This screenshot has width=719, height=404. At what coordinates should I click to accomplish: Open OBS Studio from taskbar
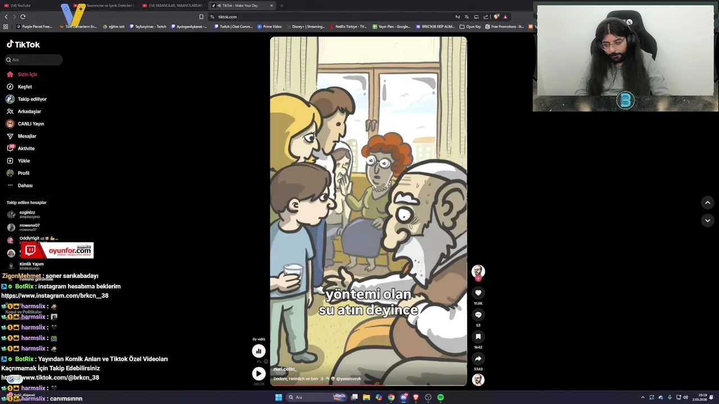coord(428,397)
